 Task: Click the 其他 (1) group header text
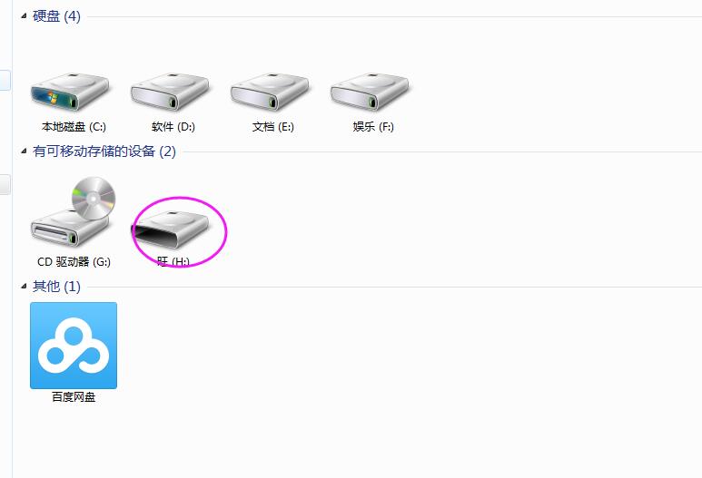56,287
